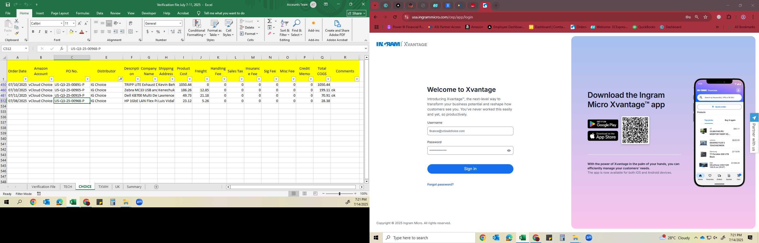Viewport: 759px width, 243px height.
Task: Apply the yellow Fill Color swatch
Action: pyautogui.click(x=71, y=32)
